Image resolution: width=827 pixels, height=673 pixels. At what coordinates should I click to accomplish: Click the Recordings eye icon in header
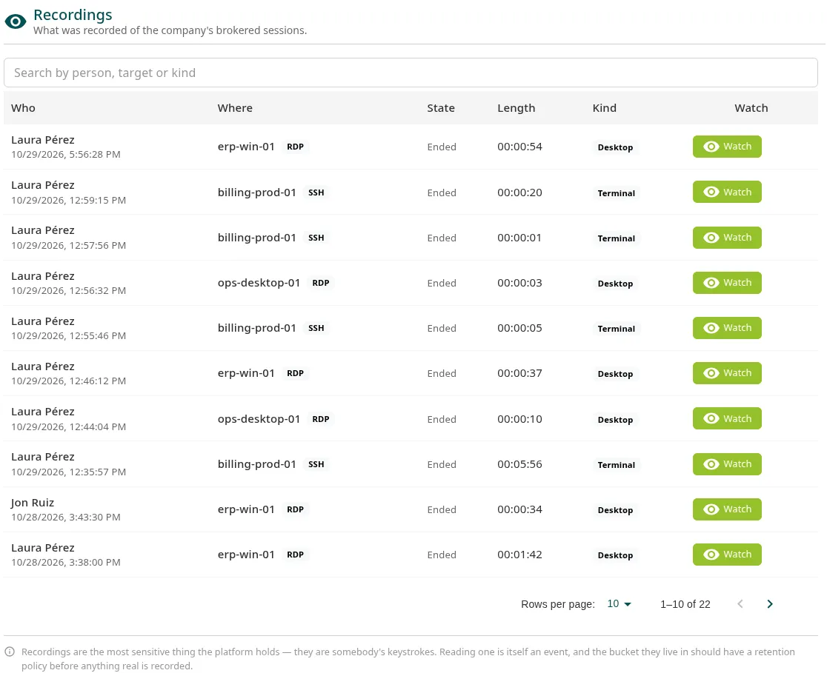click(x=16, y=21)
